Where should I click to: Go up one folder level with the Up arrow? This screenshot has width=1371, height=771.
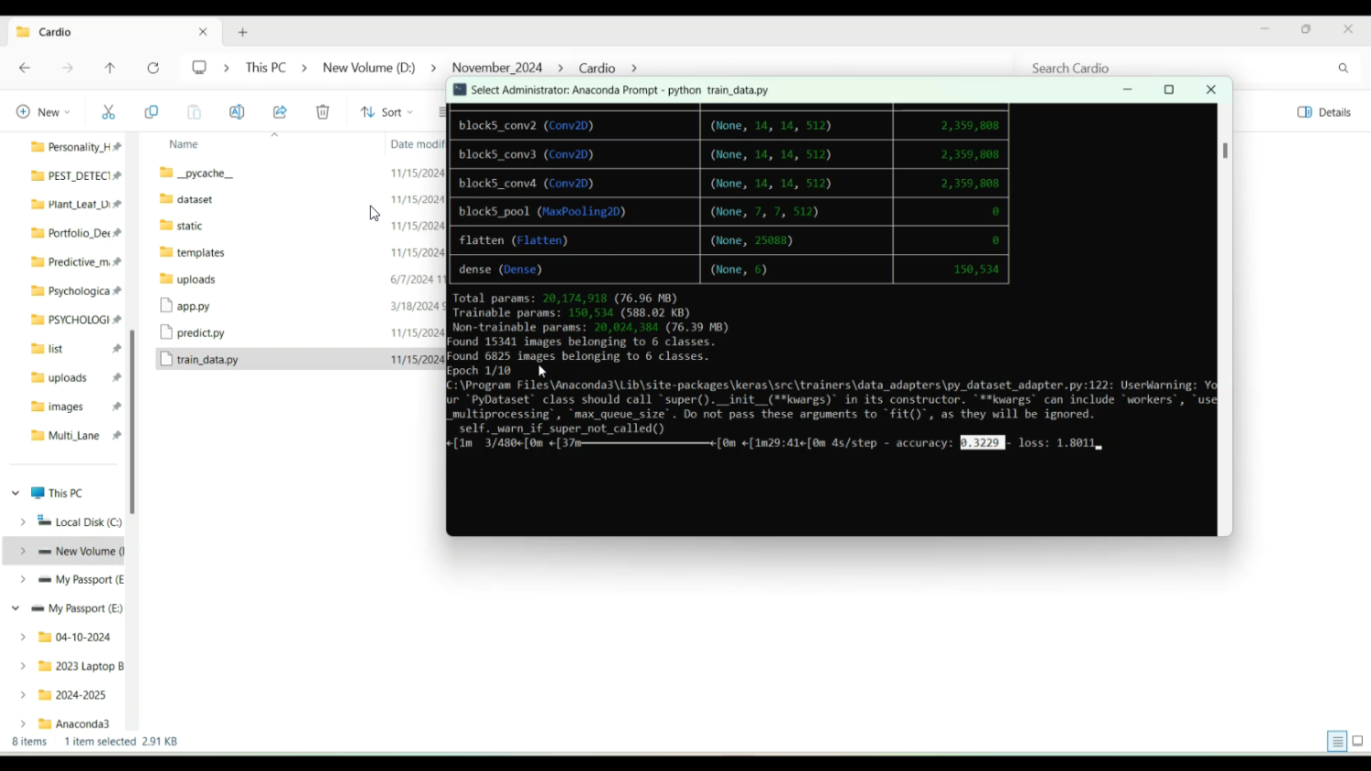(x=110, y=69)
